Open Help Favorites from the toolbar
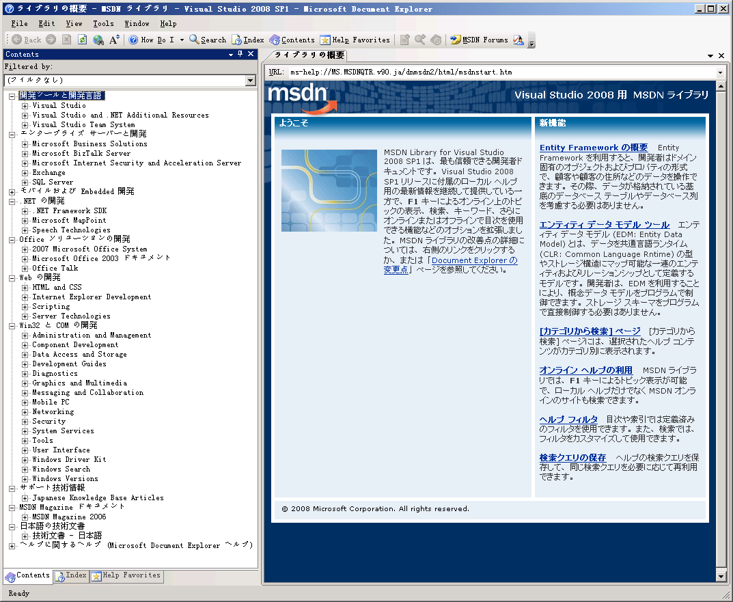The image size is (733, 602). point(355,40)
